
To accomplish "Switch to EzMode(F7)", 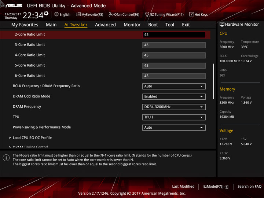I will [x=216, y=187].
